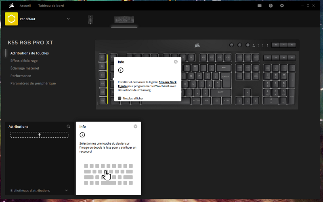323x202 pixels.
Task: Open the settings gear icon
Action: [282, 6]
